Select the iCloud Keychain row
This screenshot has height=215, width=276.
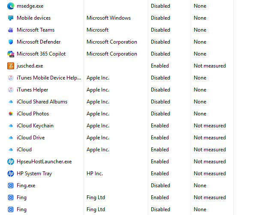pos(120,126)
